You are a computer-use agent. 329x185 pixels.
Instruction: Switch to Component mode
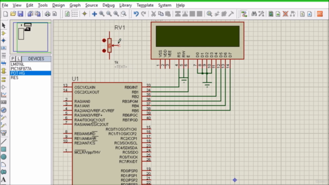4,33
